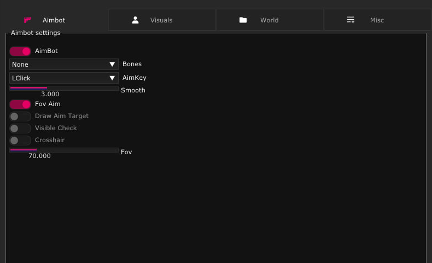
Task: Open the World tab label
Action: click(x=269, y=20)
